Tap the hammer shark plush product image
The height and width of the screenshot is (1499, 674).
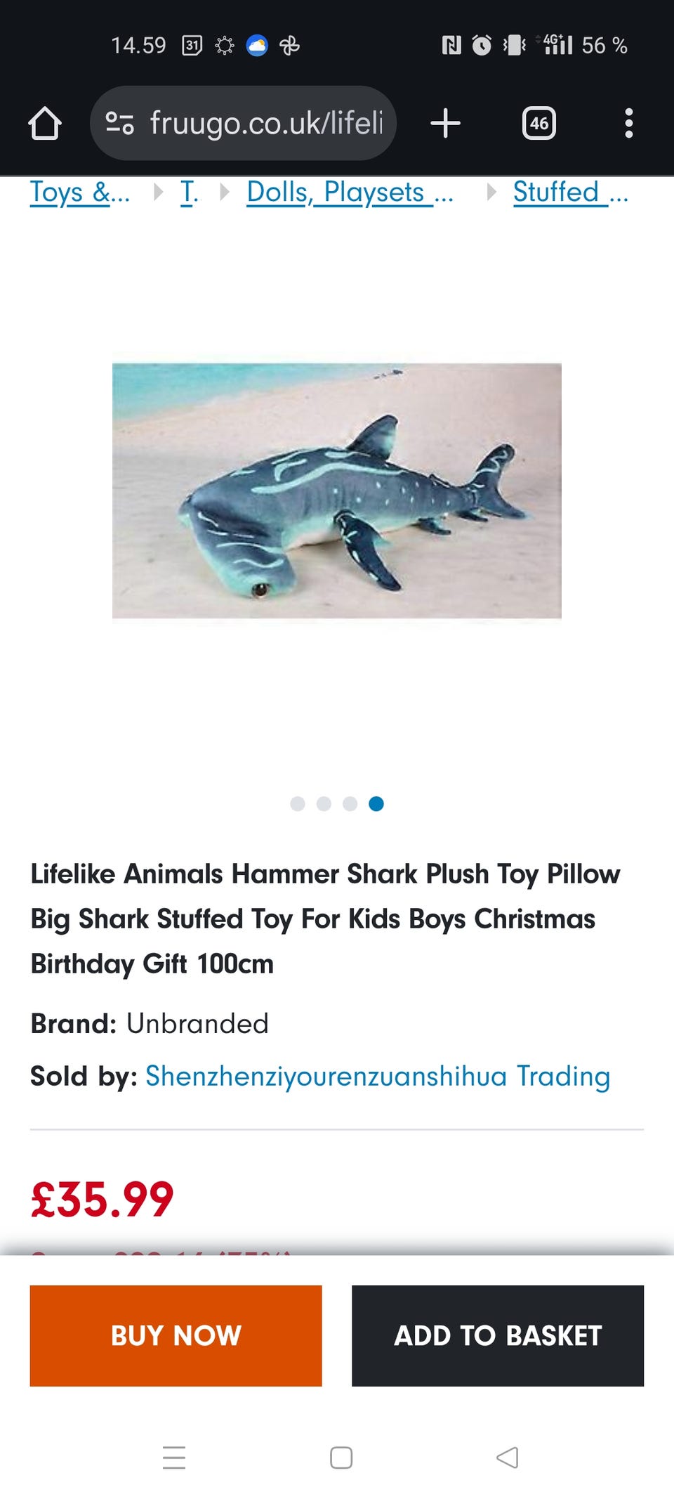(x=337, y=491)
